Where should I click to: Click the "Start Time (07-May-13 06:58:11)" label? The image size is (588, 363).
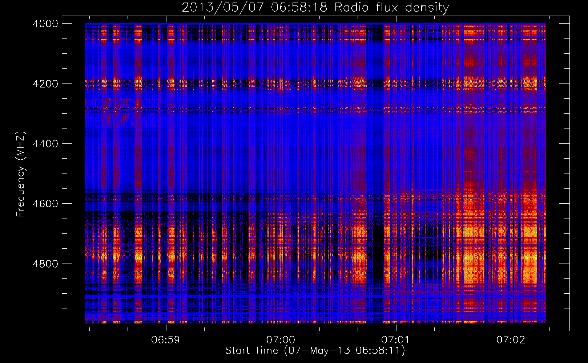point(315,351)
